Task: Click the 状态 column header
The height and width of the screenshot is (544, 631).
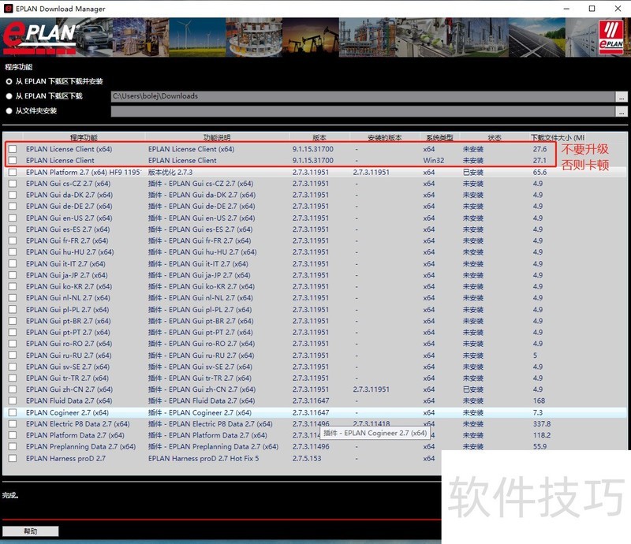Action: (x=495, y=137)
